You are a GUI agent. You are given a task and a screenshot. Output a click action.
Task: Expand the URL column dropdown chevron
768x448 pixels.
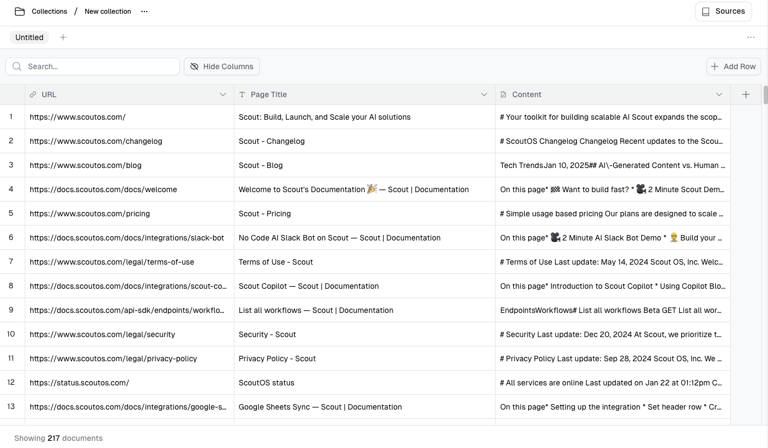tap(223, 94)
